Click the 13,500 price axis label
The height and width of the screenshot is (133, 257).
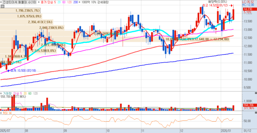click(248, 21)
